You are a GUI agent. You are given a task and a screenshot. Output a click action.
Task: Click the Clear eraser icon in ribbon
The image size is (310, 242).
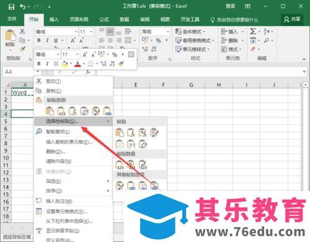pos(253,49)
